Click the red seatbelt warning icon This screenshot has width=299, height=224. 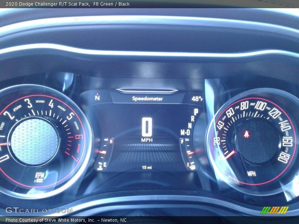[x=247, y=134]
